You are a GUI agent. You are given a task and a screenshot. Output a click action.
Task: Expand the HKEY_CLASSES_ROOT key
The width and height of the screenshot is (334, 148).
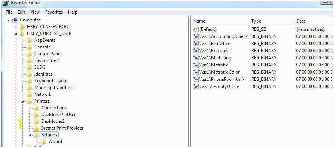tap(15, 27)
